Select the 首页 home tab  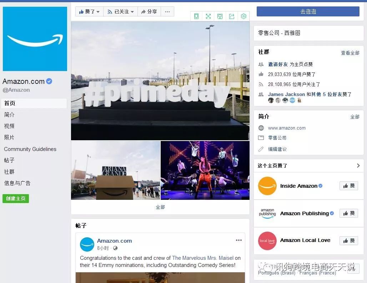tap(34, 103)
